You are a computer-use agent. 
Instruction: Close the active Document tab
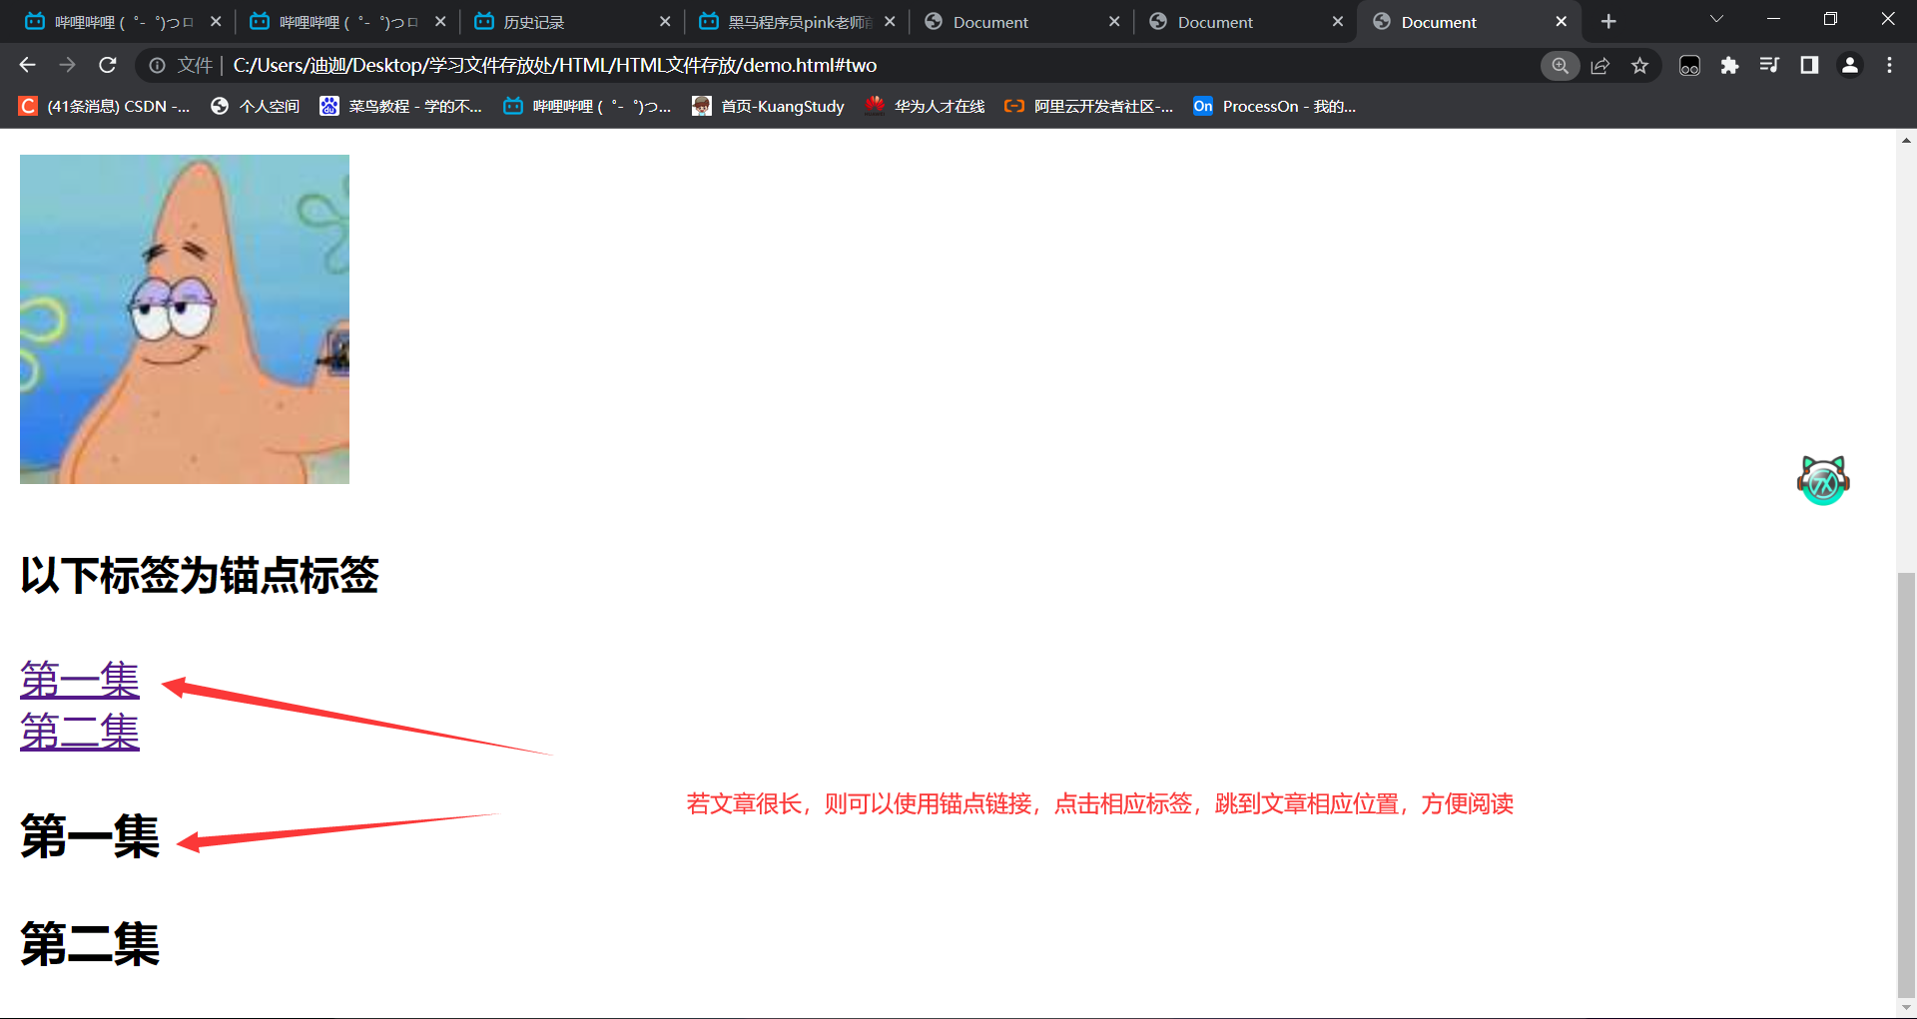tap(1562, 21)
